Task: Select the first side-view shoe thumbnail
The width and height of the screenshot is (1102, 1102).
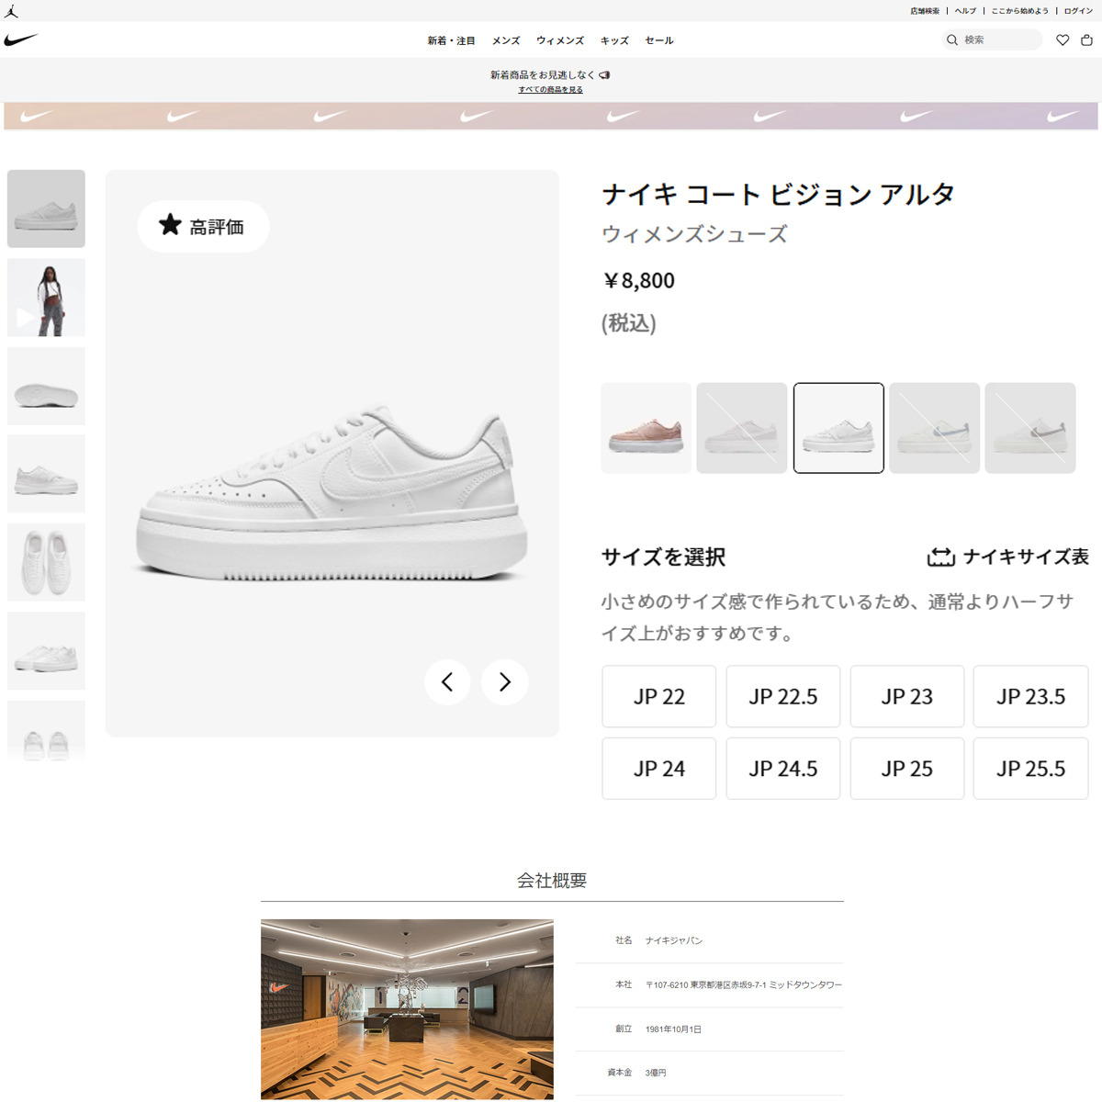Action: click(x=46, y=208)
